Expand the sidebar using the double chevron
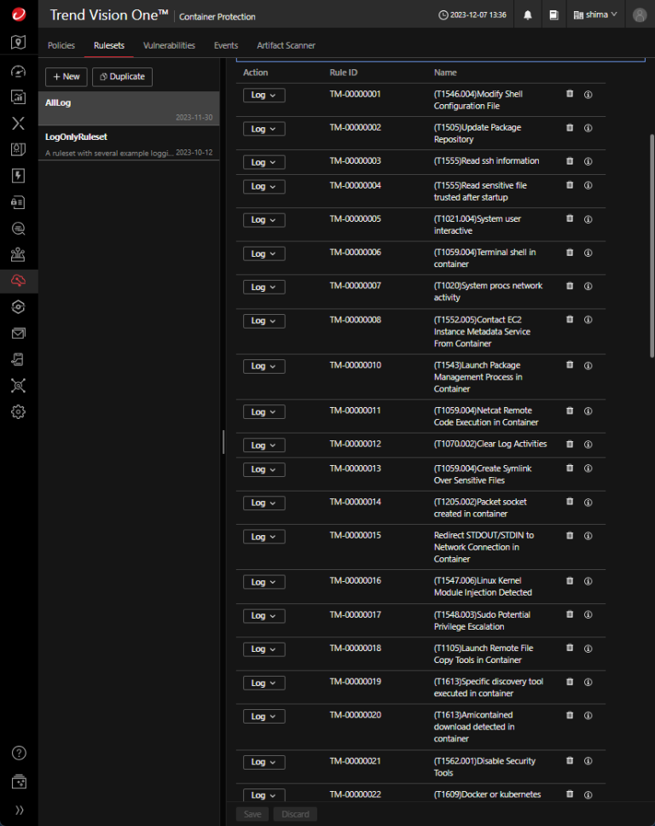Viewport: 655px width, 826px height. [x=19, y=810]
